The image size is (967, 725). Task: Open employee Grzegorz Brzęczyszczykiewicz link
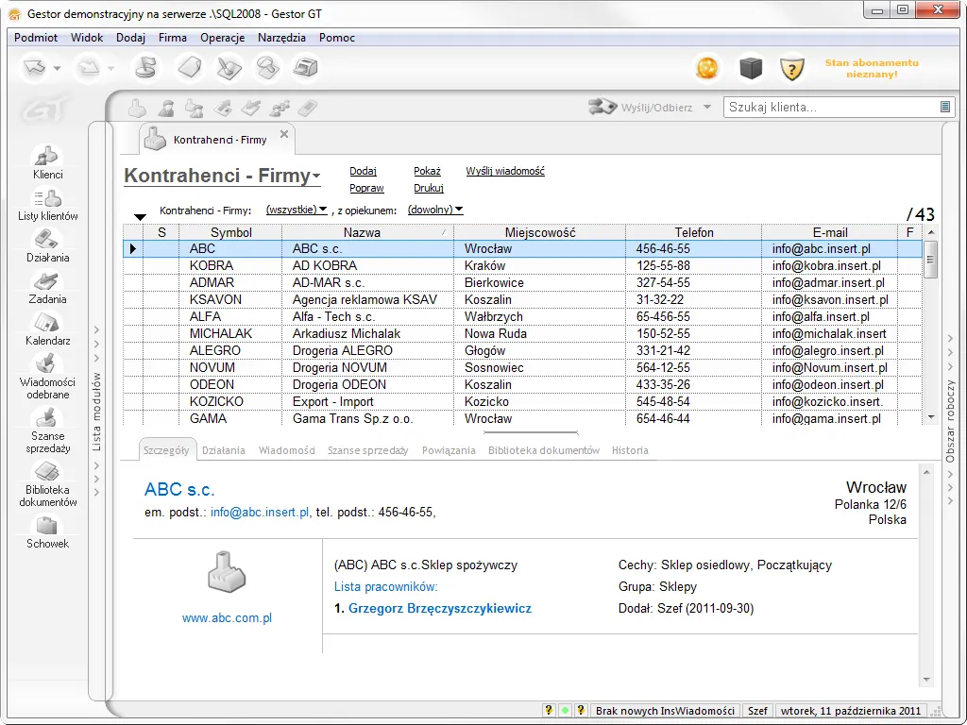440,609
